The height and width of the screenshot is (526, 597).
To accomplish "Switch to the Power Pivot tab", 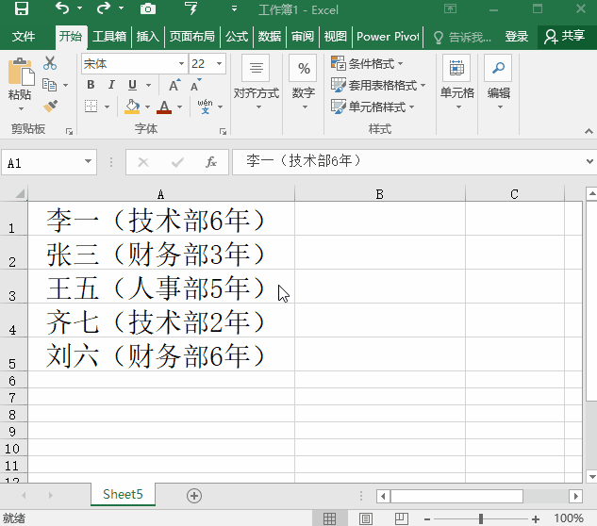I will pos(388,37).
